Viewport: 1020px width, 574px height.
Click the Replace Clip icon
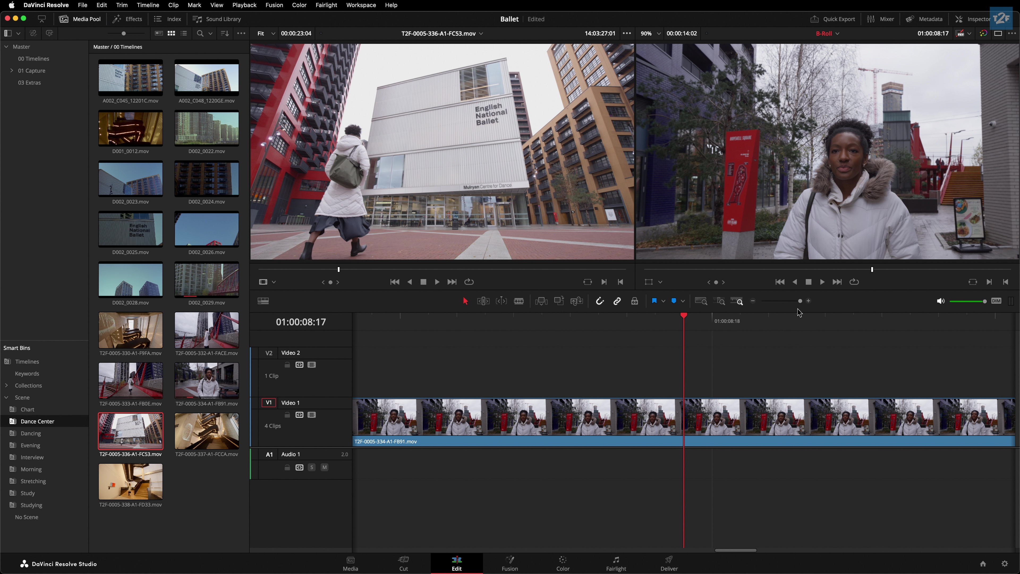click(576, 301)
